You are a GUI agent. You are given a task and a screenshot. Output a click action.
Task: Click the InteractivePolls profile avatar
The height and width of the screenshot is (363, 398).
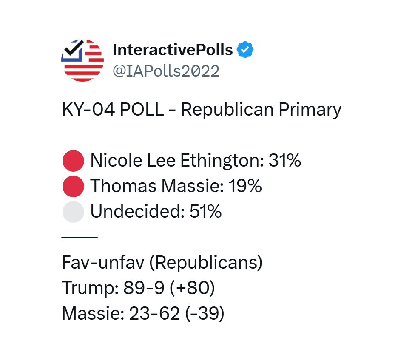[82, 60]
